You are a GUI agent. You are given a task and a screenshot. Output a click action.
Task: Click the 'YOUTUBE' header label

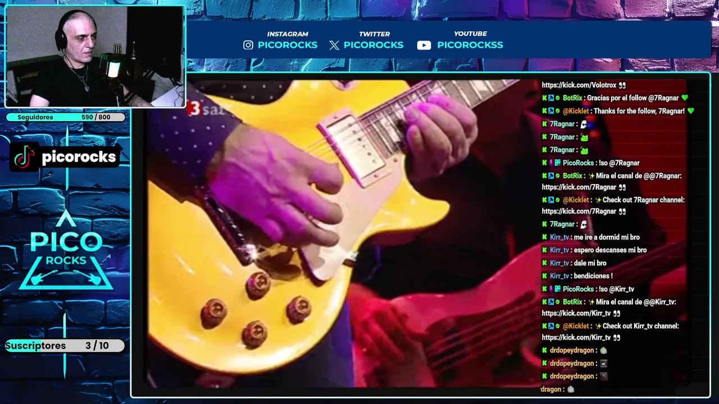click(470, 34)
